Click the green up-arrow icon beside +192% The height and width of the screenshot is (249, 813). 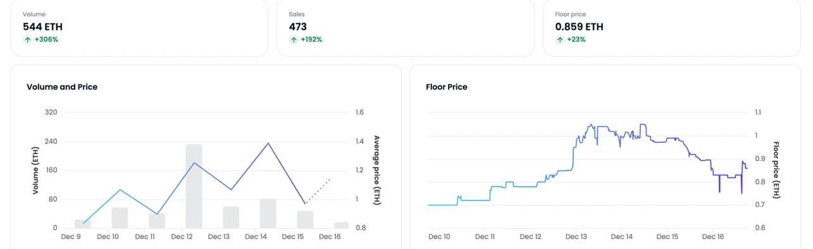click(x=294, y=40)
